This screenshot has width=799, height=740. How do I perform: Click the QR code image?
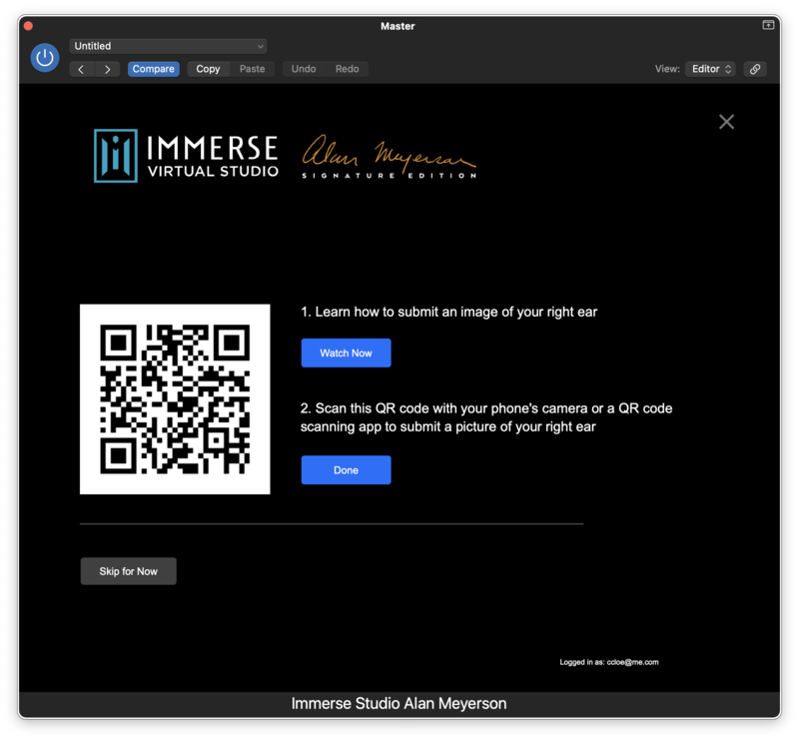175,399
